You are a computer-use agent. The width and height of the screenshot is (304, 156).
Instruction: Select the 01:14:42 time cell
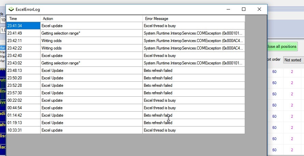tap(23, 115)
